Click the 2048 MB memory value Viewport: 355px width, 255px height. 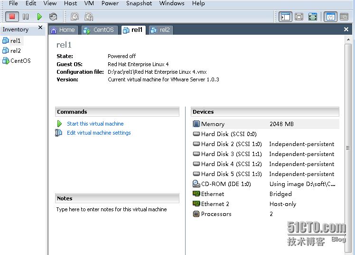tap(281, 124)
